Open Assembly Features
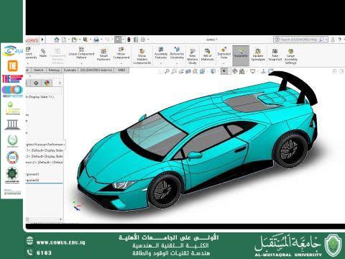Screen dimensions: 345x259 [x=161, y=53]
